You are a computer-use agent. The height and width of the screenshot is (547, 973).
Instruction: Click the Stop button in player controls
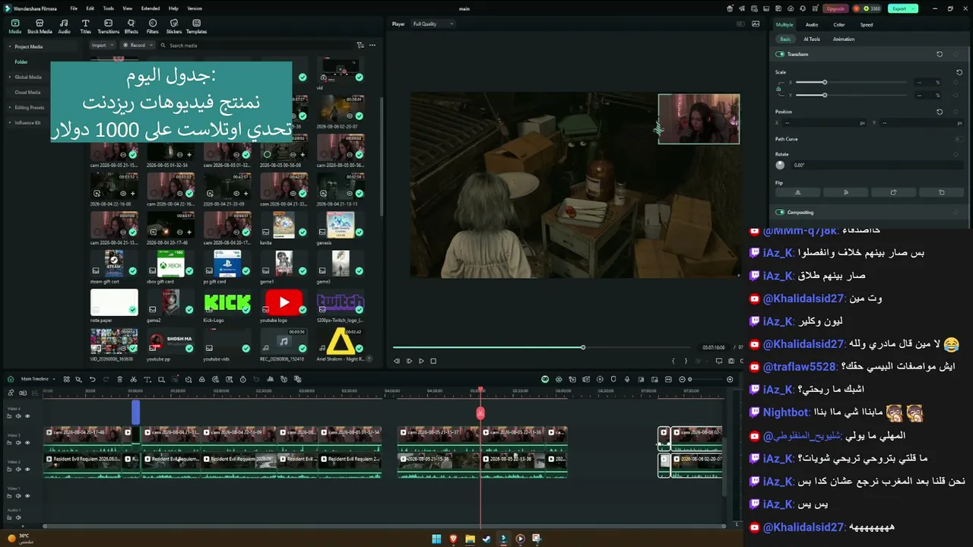(433, 361)
